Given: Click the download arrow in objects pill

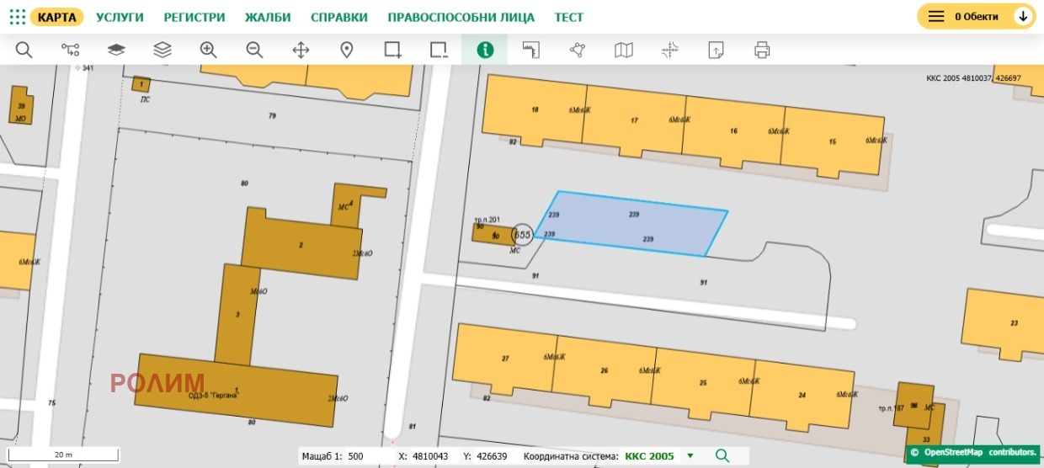Looking at the screenshot, I should [x=1022, y=16].
